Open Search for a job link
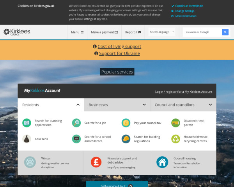The image size is (234, 187). [x=95, y=123]
